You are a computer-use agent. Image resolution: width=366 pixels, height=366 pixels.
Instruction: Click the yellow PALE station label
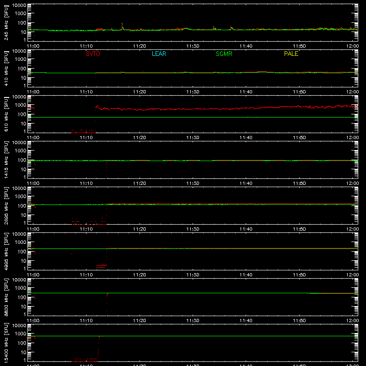291,54
